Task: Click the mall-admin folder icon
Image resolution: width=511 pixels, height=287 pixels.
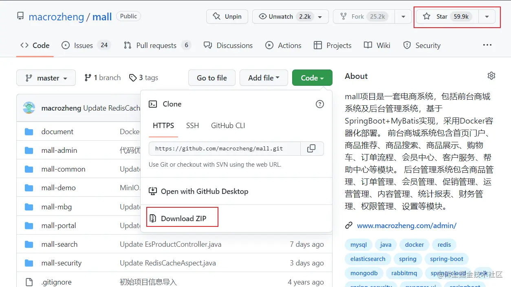Action: 29,150
